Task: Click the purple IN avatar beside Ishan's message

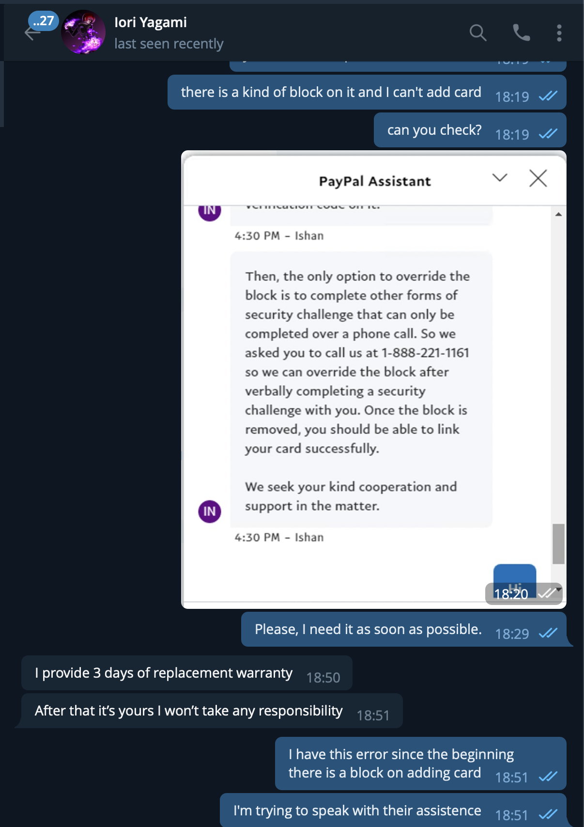Action: [x=210, y=511]
